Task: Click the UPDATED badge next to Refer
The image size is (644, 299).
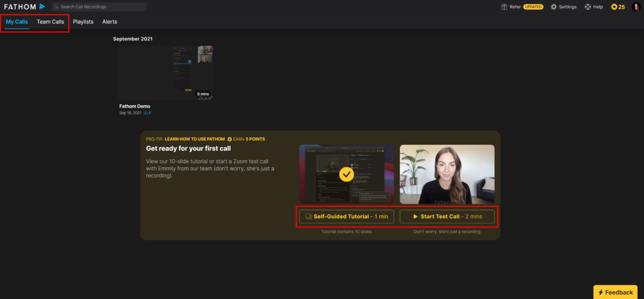Action: 533,7
